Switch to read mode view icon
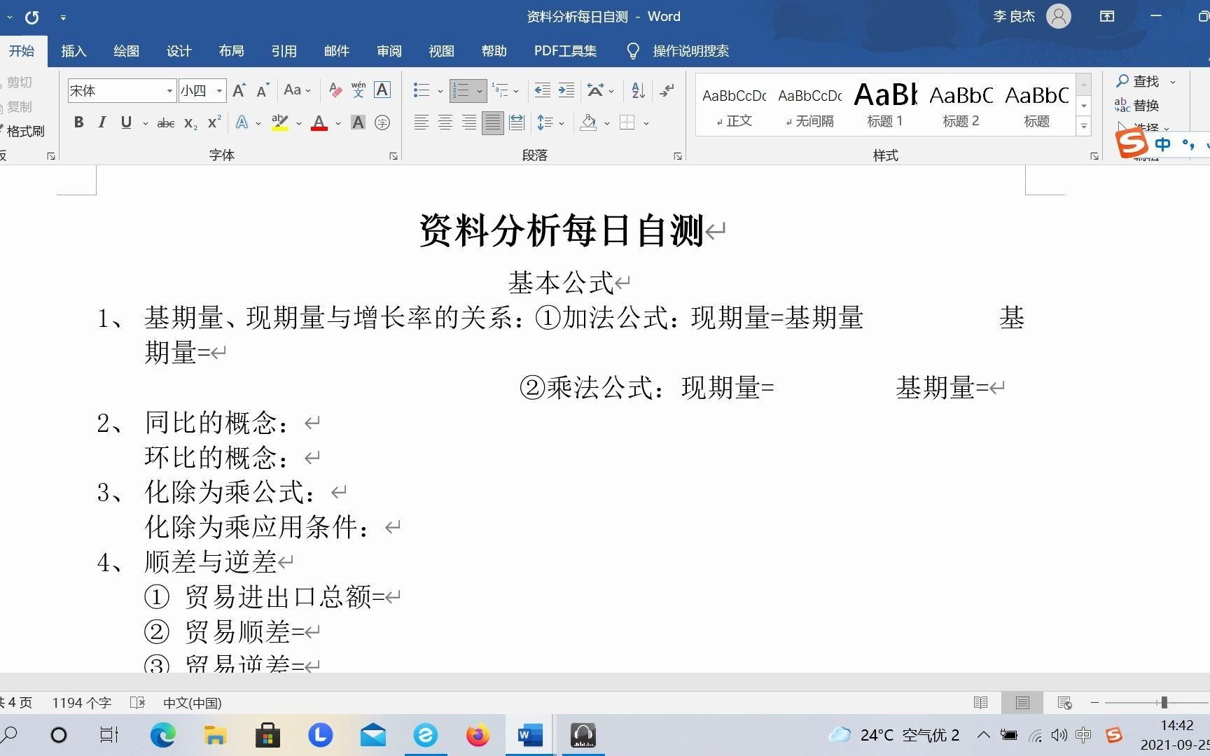 [x=980, y=702]
